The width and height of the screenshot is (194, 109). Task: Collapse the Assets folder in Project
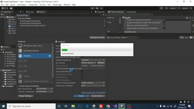pos(1,70)
